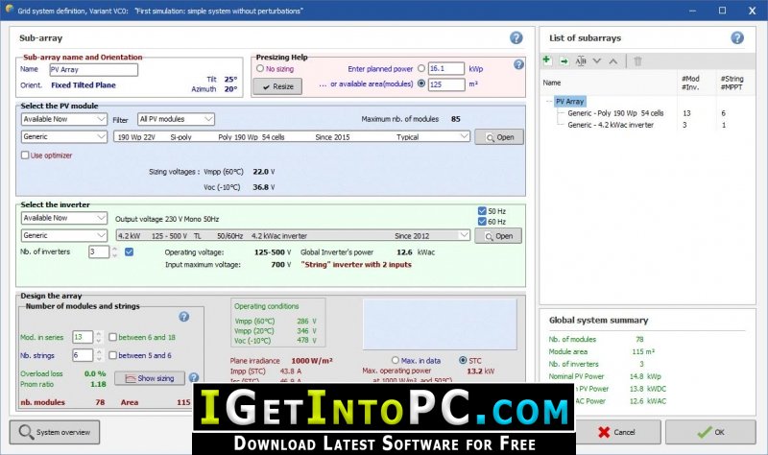Select Generic - 4.2 kWac inverter tree row

611,125
